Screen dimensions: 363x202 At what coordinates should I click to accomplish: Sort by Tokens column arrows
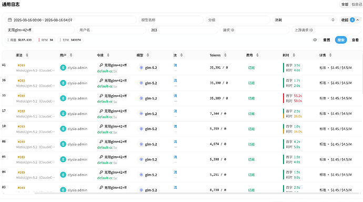tap(225, 55)
